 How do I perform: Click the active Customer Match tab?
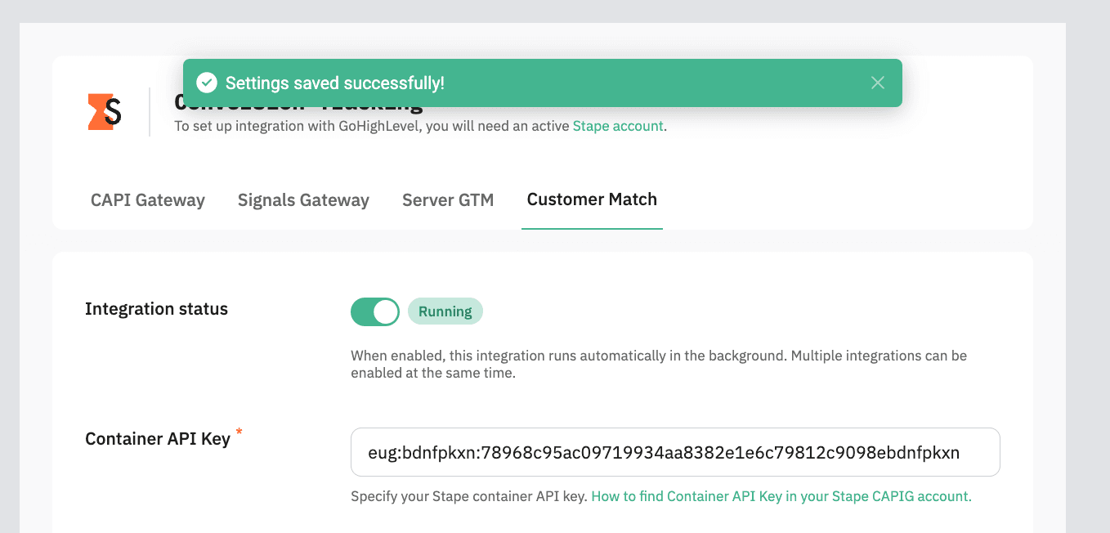[592, 199]
